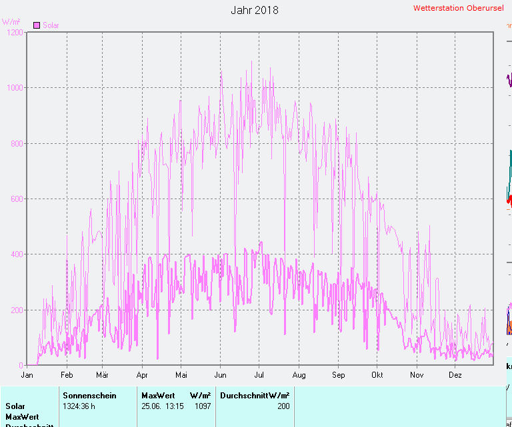The image size is (512, 427).
Task: Click the 'Jun' month label
Action: 220,375
